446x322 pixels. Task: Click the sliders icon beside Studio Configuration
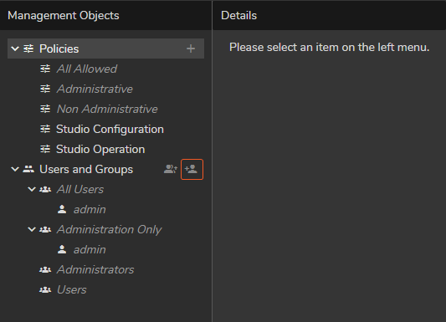pos(45,129)
